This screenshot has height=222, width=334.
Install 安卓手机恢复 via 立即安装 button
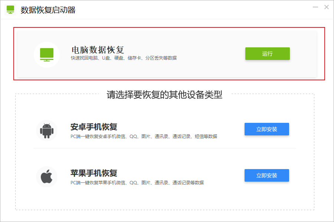pos(267,129)
